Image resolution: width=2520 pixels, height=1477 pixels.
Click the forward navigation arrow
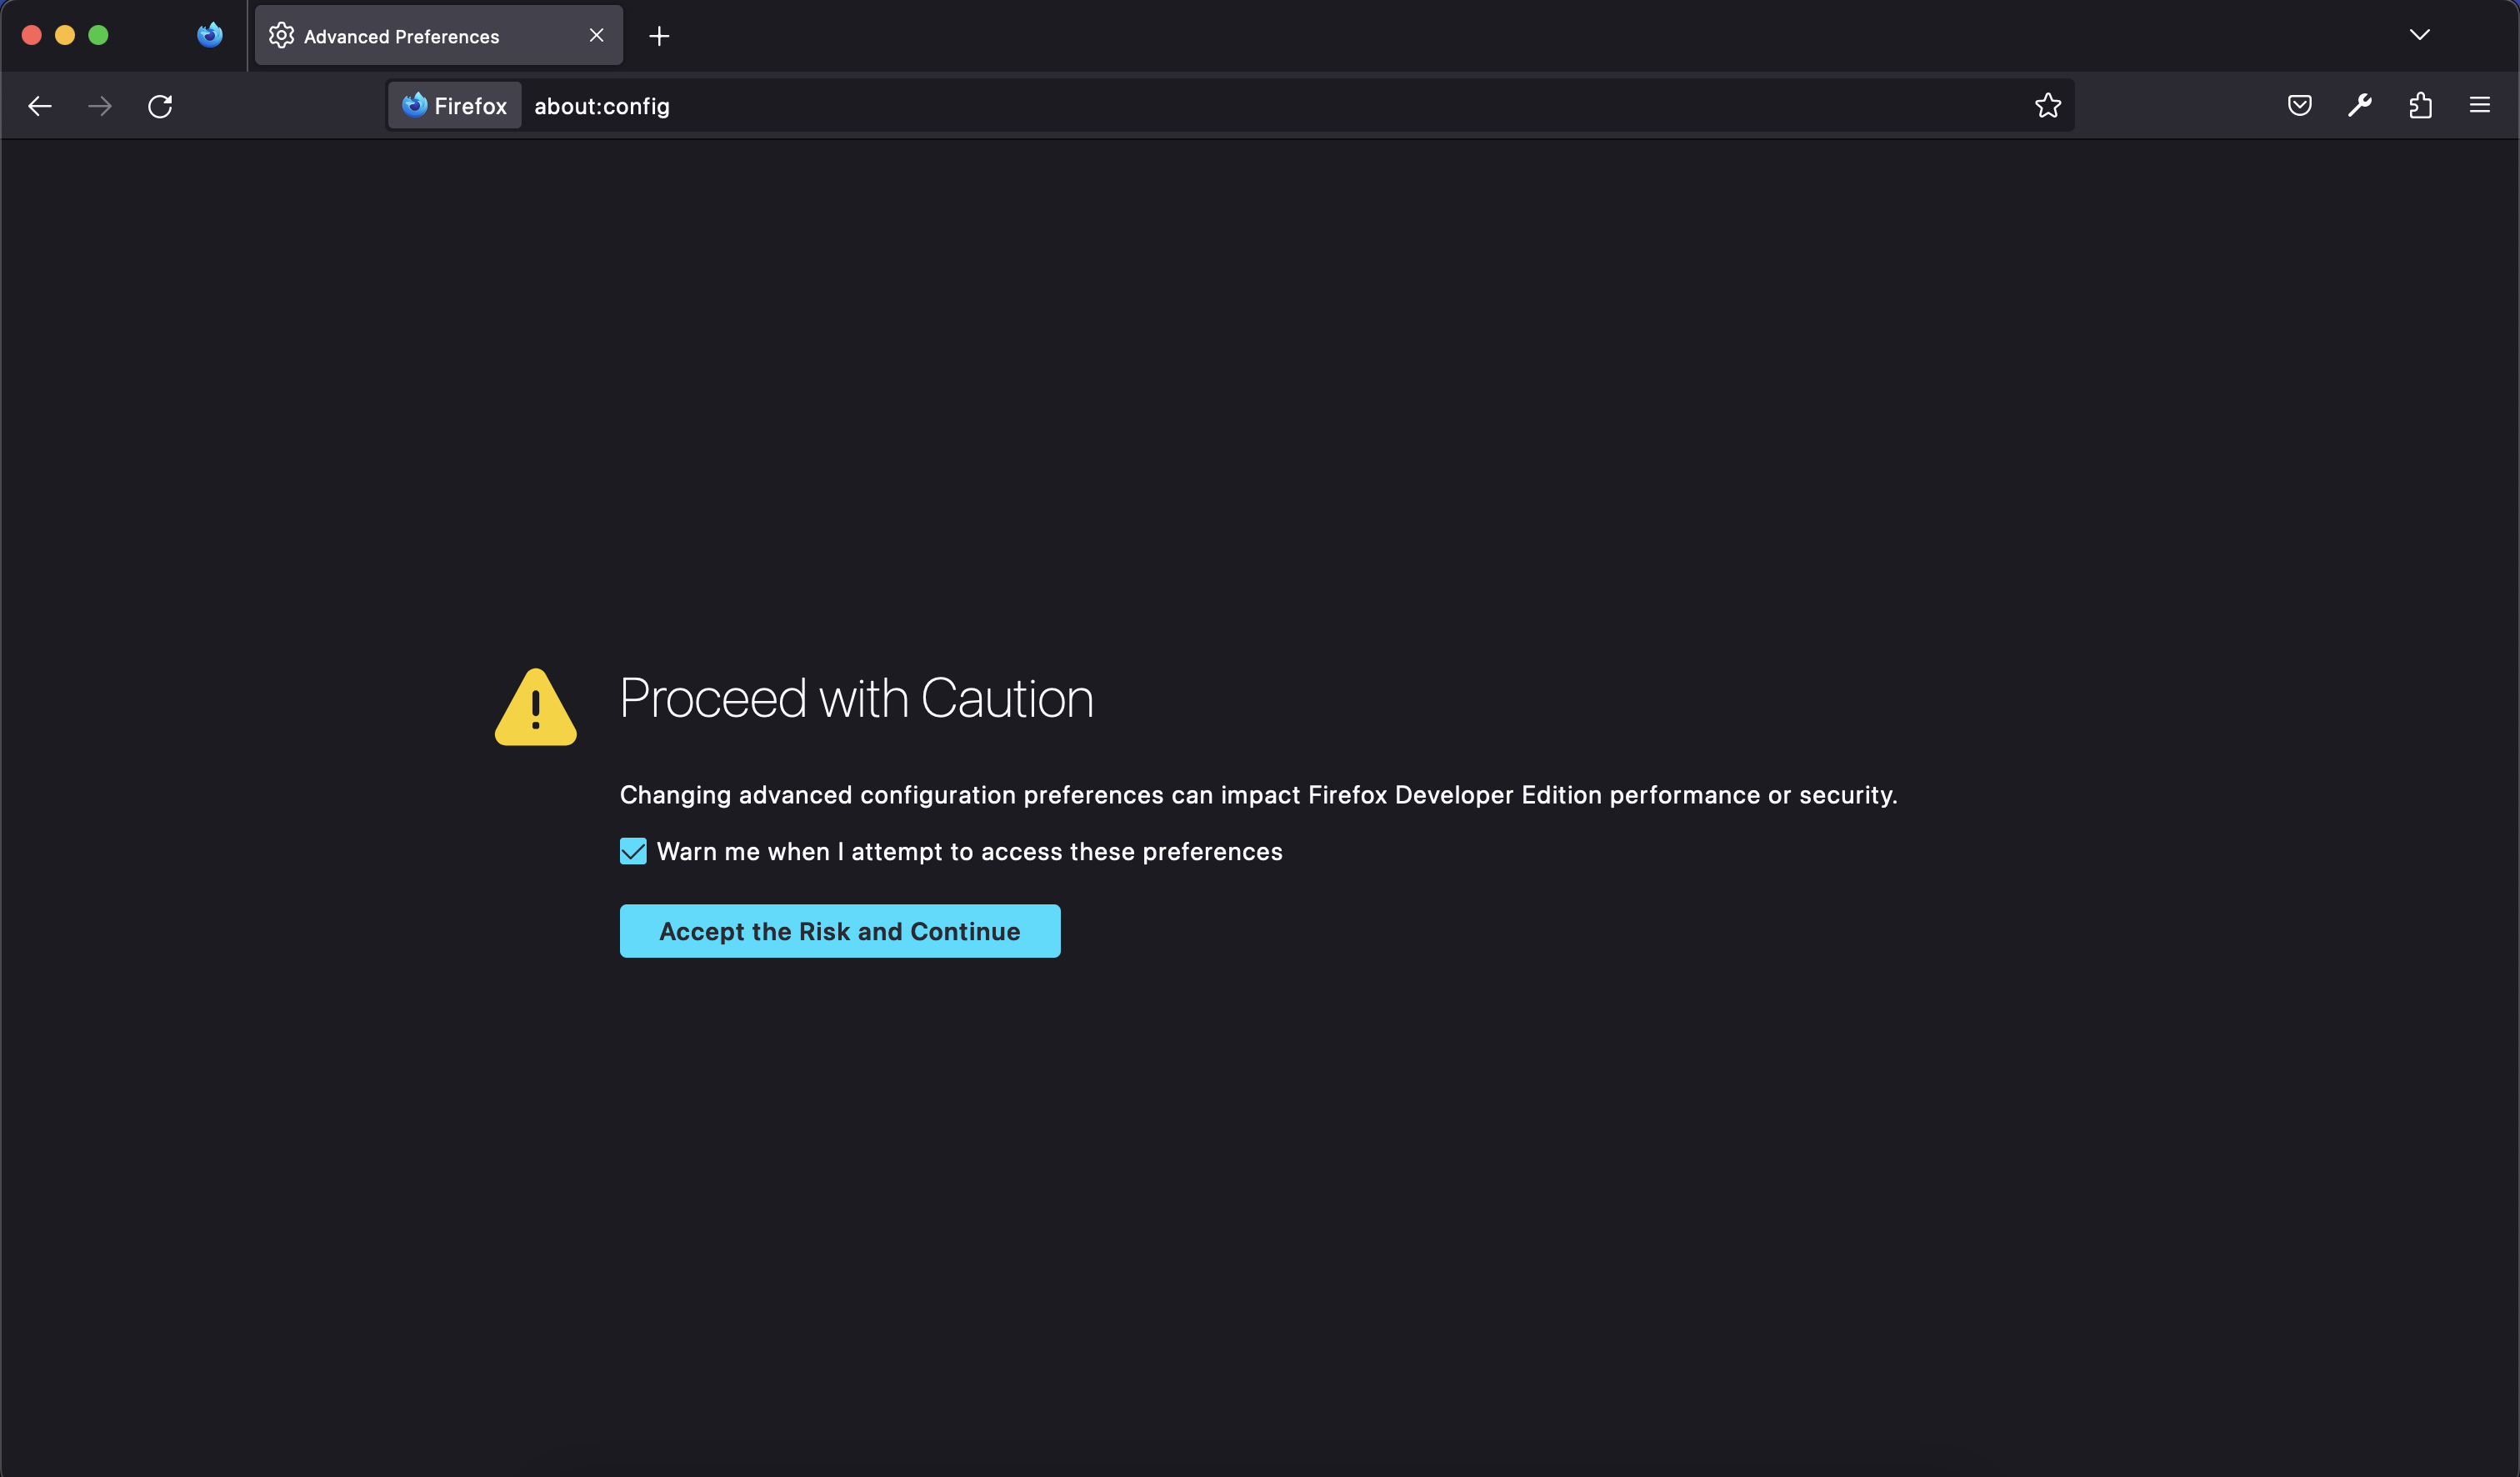click(x=100, y=106)
